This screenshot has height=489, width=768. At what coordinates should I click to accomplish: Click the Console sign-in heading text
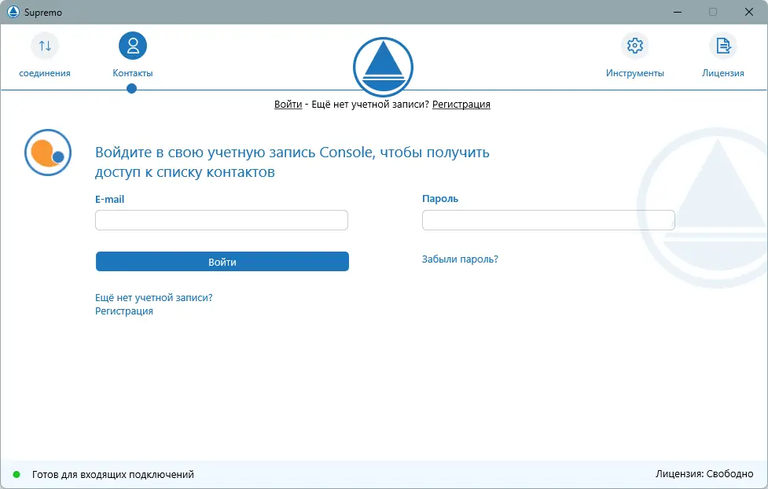(x=292, y=162)
